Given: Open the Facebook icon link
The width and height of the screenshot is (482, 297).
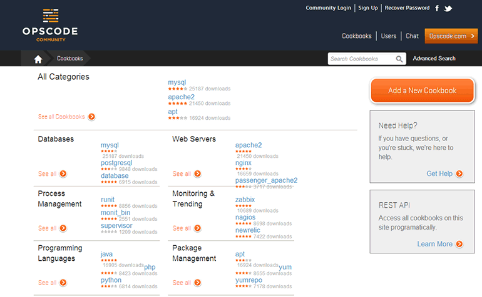Looking at the screenshot, I should pos(437,8).
